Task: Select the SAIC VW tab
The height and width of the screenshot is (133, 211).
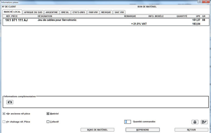Action: [x=119, y=12]
